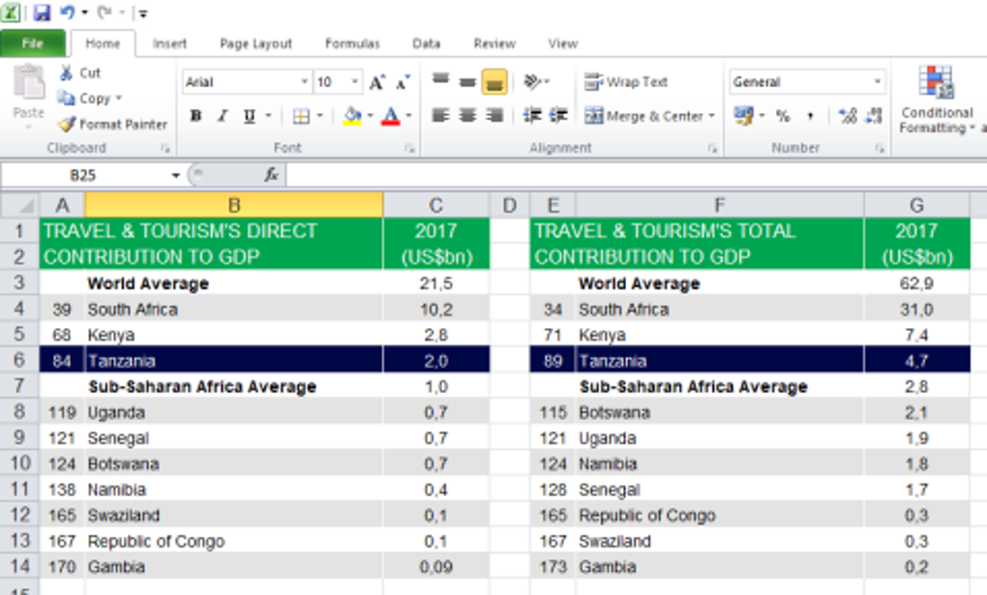Open the Alignment dialog launcher
Image resolution: width=987 pixels, height=595 pixels.
click(712, 149)
